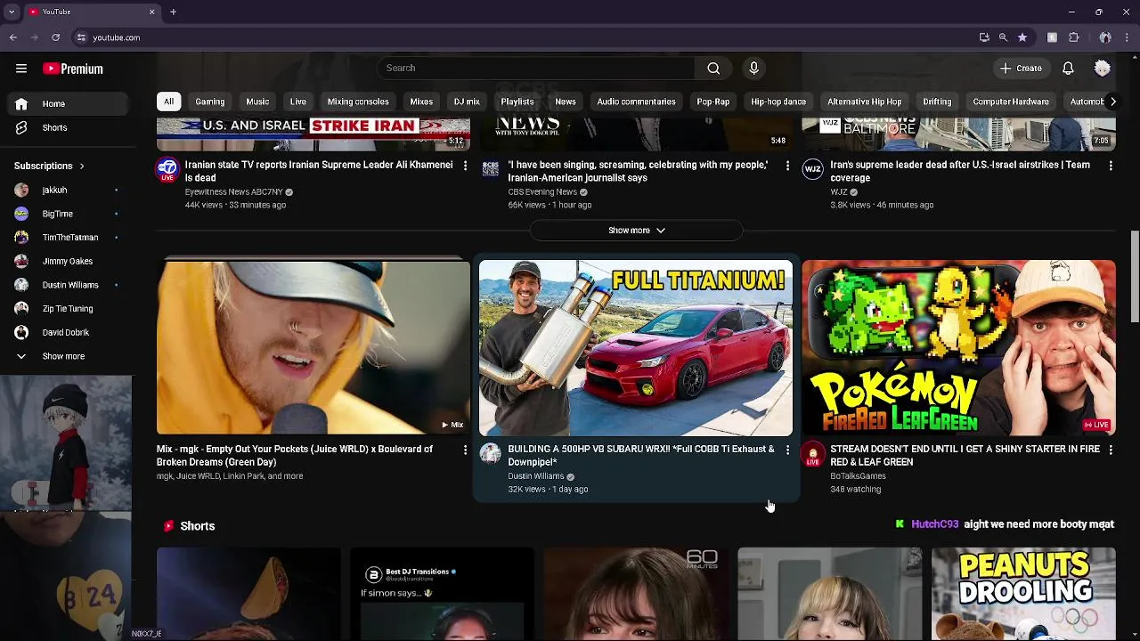
Task: Click into the YouTube Search field
Action: point(536,68)
